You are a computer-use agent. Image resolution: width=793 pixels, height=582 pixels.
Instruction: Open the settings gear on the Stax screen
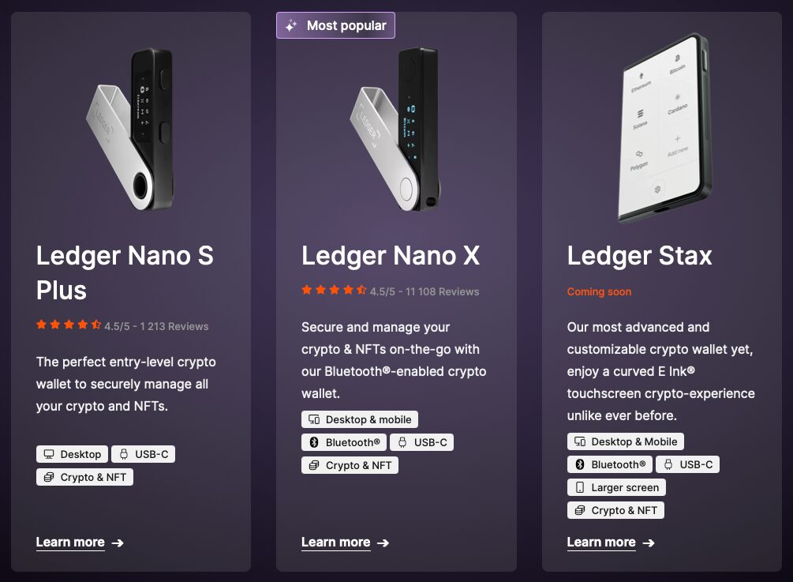coord(657,190)
